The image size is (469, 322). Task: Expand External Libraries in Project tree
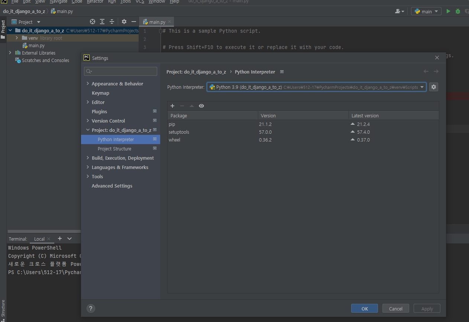[x=10, y=53]
